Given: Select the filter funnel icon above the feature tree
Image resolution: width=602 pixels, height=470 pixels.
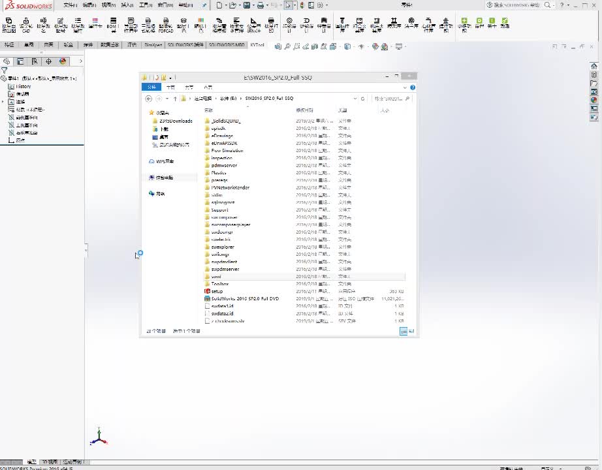Looking at the screenshot, I should click(x=3, y=69).
